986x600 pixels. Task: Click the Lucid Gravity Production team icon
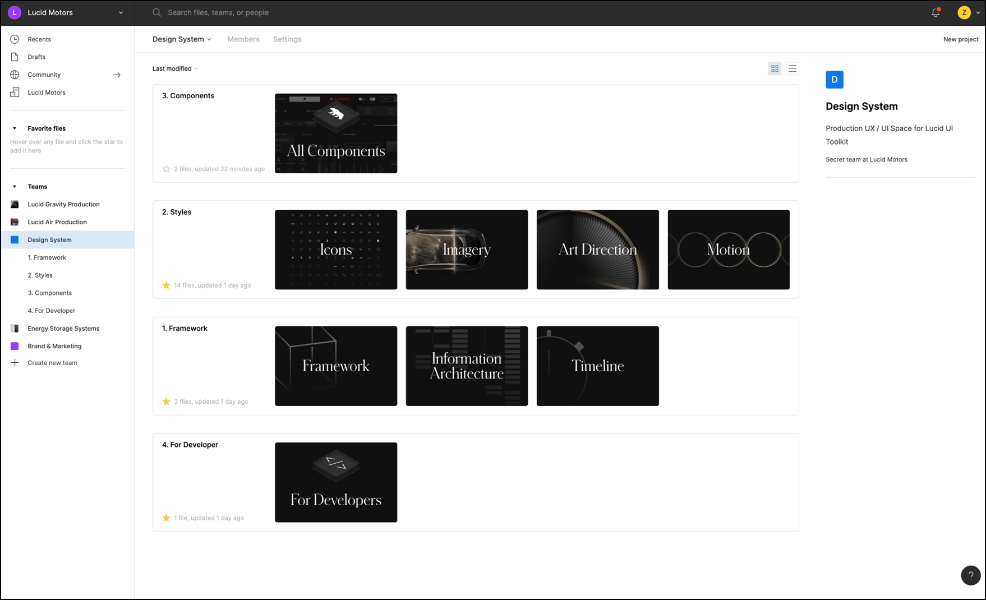pos(15,204)
